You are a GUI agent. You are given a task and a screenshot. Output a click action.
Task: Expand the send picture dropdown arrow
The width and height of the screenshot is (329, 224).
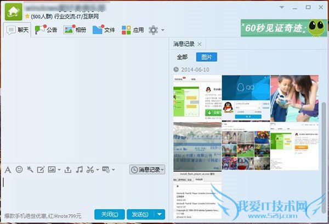tap(59, 170)
